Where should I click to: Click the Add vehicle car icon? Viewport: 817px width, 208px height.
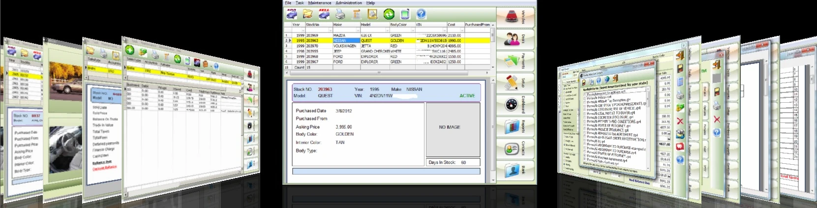coord(292,14)
